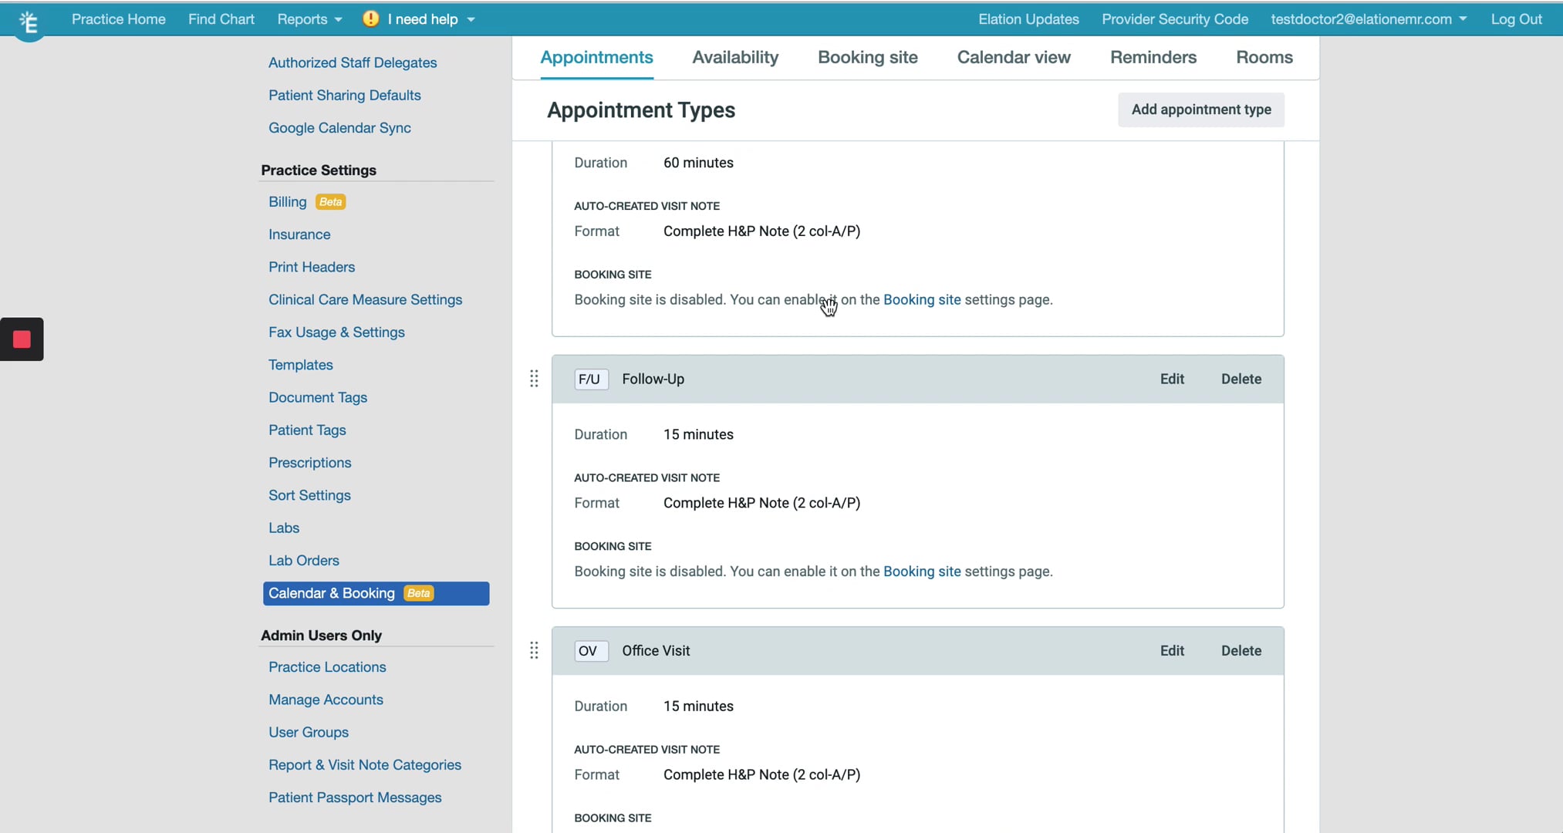This screenshot has width=1563, height=833.
Task: Expand the I need help dropdown
Action: pos(430,19)
